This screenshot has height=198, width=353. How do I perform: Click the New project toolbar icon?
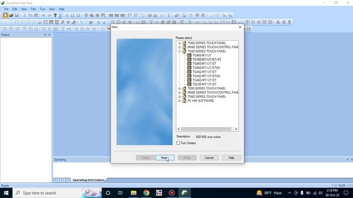[x=6, y=15]
